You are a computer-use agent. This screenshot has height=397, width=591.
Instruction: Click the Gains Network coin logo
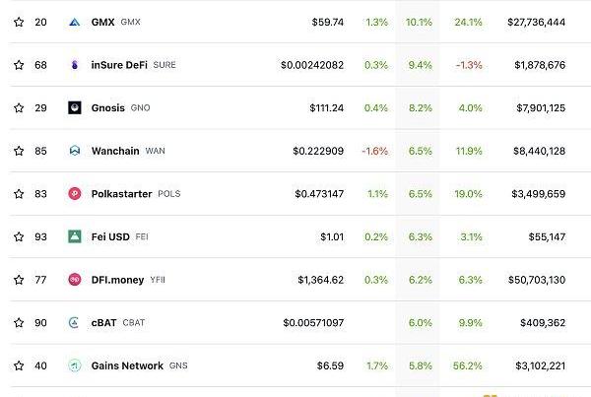point(74,365)
